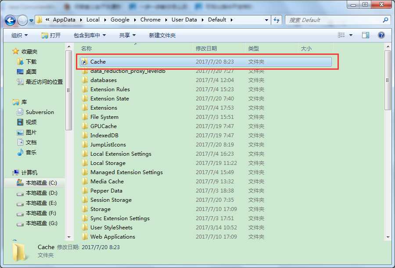Select the Media Cache folder name
Image resolution: width=395 pixels, height=268 pixels.
coord(107,181)
